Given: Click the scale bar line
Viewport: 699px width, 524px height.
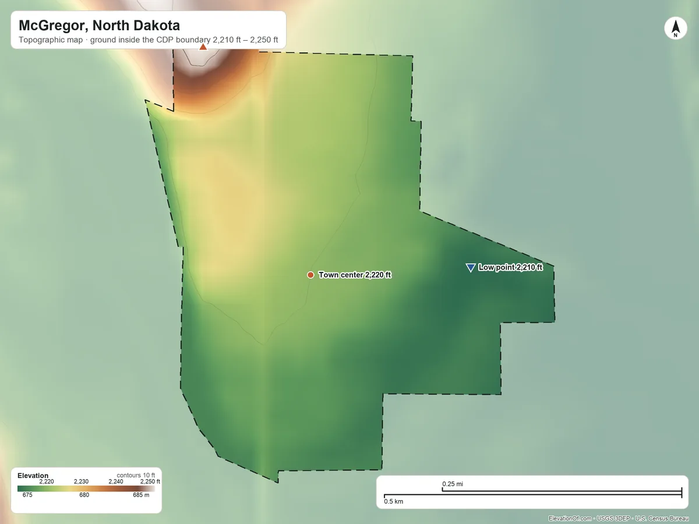Looking at the screenshot, I should pos(532,494).
